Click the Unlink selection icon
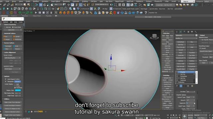Screen dimensions: 213x119 pos(8,5)
